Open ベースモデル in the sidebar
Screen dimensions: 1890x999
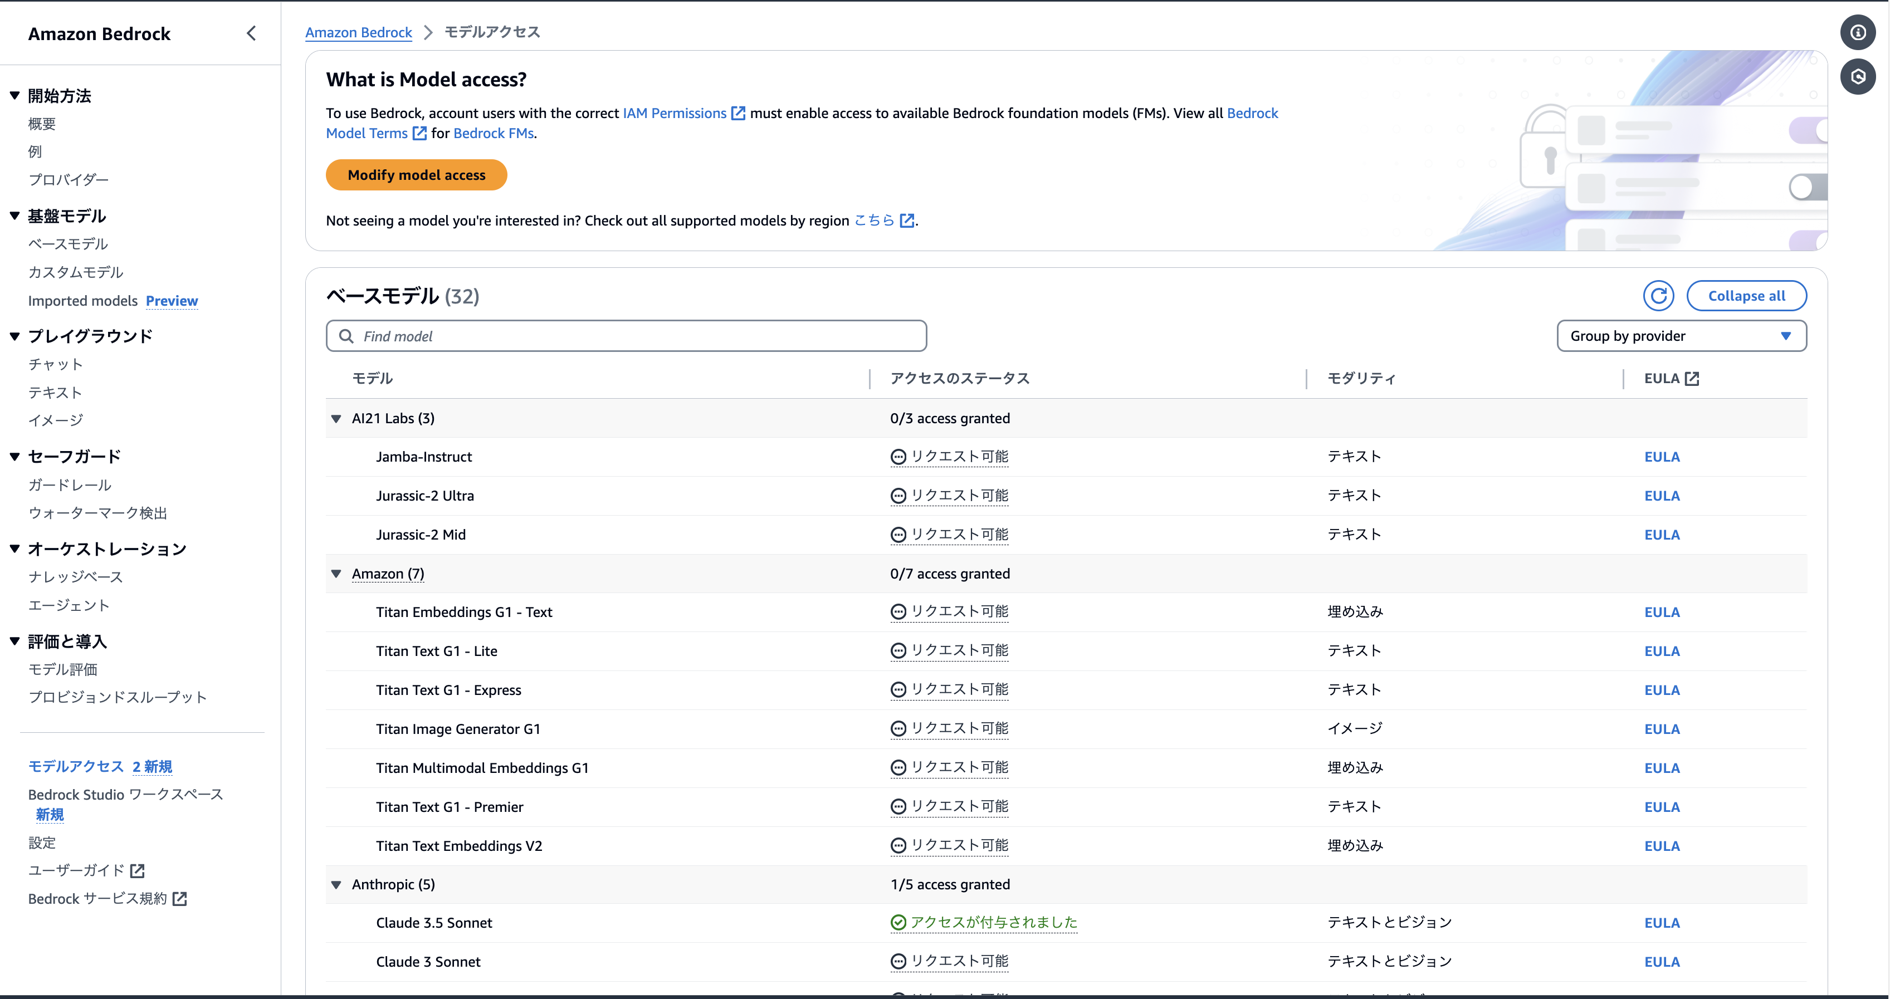click(67, 244)
